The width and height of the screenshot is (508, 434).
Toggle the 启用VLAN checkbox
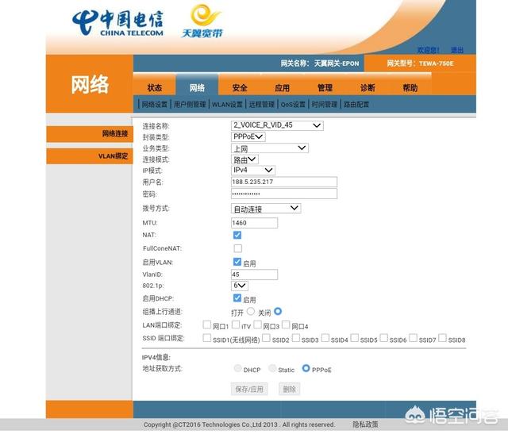237,262
